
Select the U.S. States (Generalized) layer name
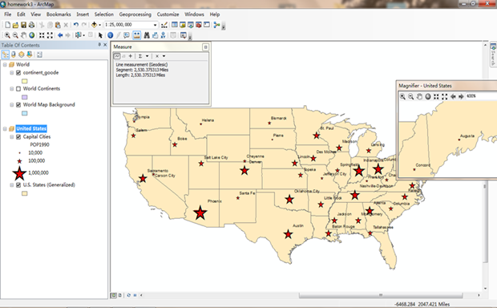pyautogui.click(x=49, y=184)
